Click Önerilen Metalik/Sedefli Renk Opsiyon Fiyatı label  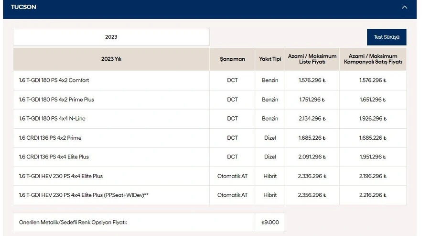coord(73,222)
